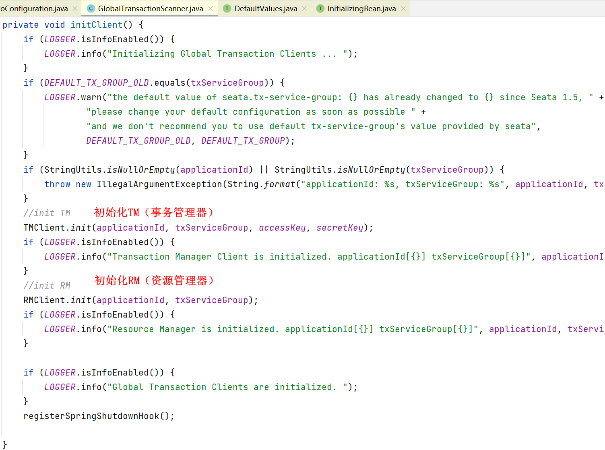Click DEFAULT_TX_GROUP_OLD in the equals condition
605x450 pixels.
click(97, 83)
